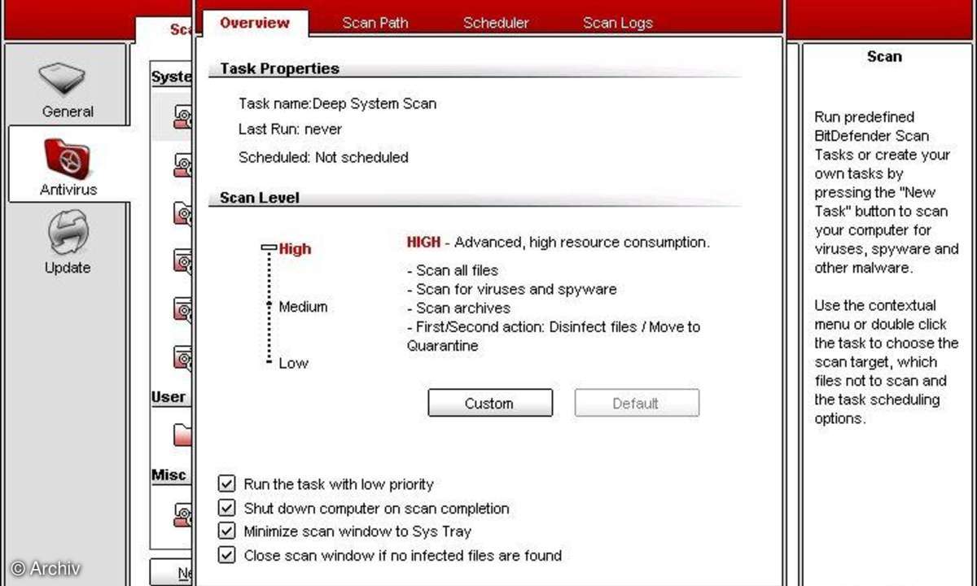The height and width of the screenshot is (586, 977).
Task: Toggle Run the task with low priority
Action: tap(226, 484)
